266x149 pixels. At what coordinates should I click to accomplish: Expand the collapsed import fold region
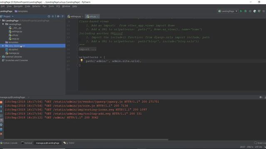click(88, 49)
